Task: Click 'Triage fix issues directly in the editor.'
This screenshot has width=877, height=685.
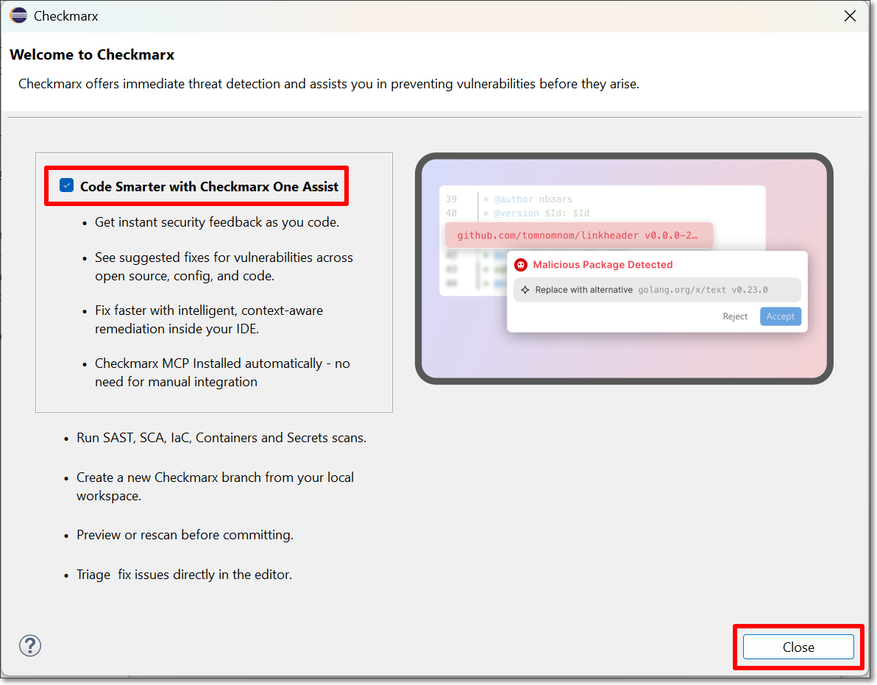Action: click(x=185, y=575)
